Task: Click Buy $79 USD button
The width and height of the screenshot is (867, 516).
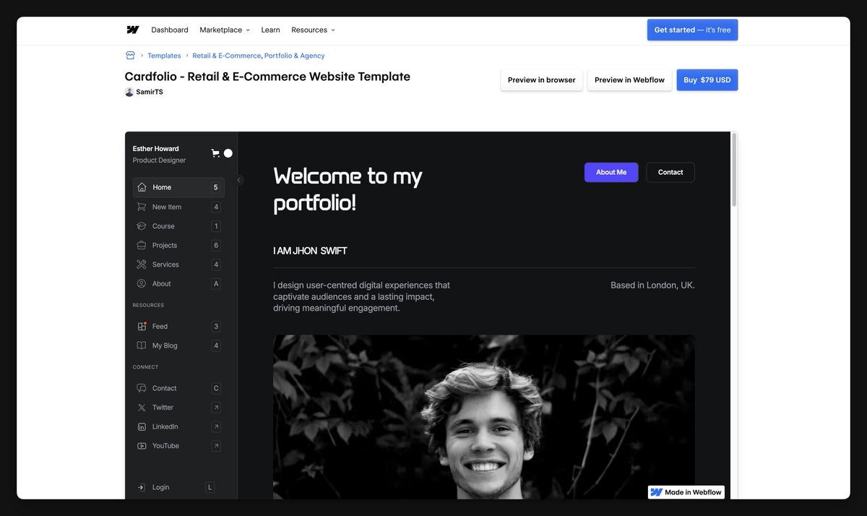Action: pos(707,80)
